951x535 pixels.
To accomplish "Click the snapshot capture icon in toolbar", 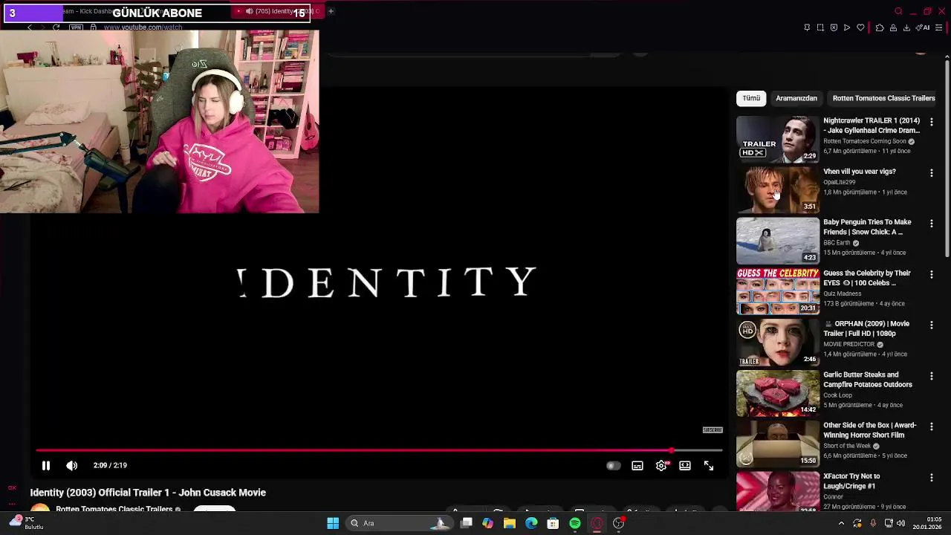I will (820, 27).
